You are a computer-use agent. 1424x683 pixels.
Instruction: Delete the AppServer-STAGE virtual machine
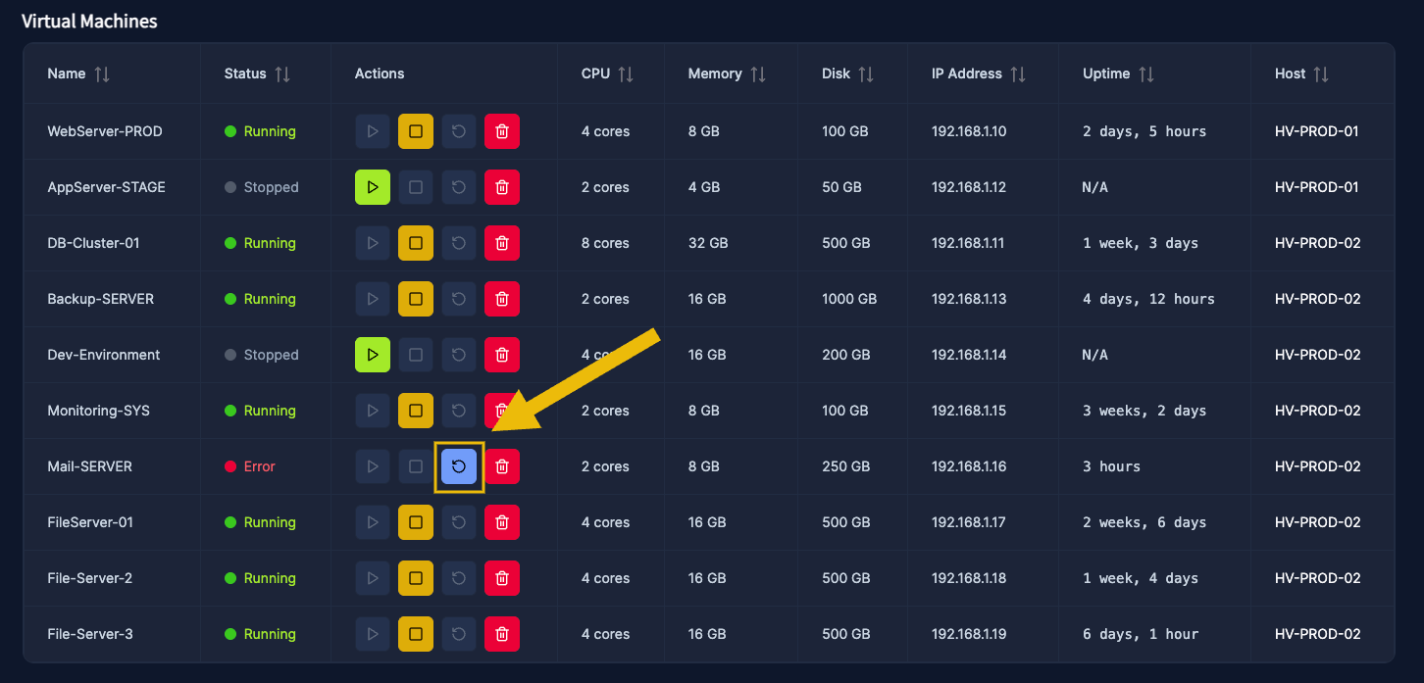[x=502, y=187]
